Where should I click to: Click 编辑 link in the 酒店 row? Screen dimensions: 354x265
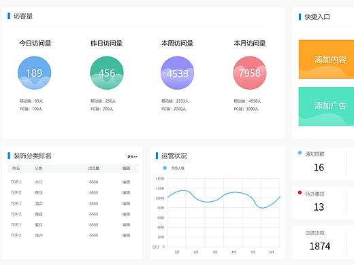click(x=127, y=203)
